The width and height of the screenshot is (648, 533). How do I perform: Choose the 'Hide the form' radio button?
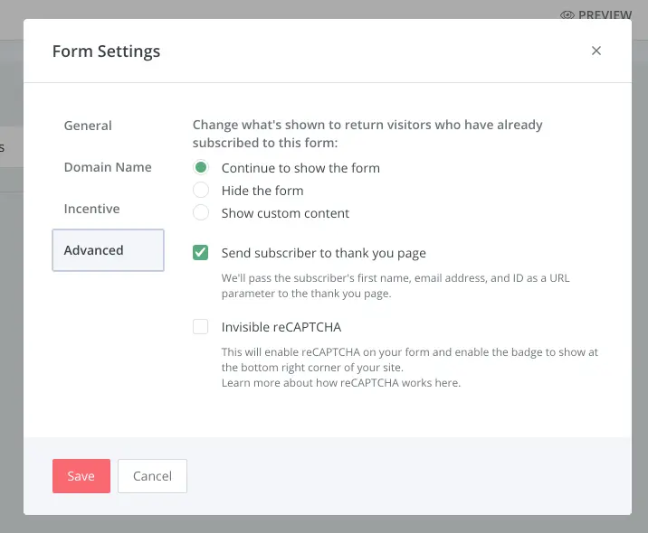coord(201,191)
